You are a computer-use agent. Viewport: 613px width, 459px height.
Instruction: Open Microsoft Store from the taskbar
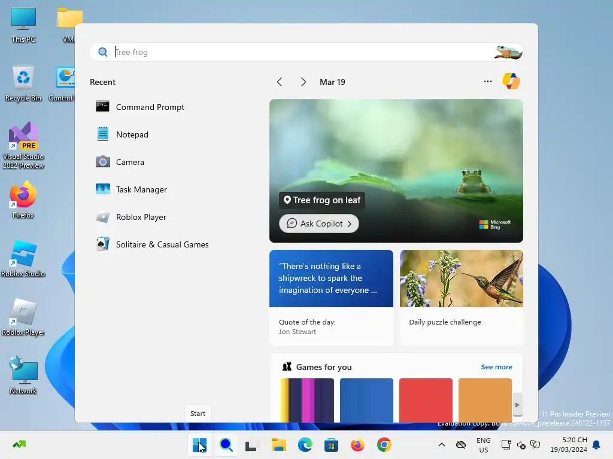pos(331,445)
